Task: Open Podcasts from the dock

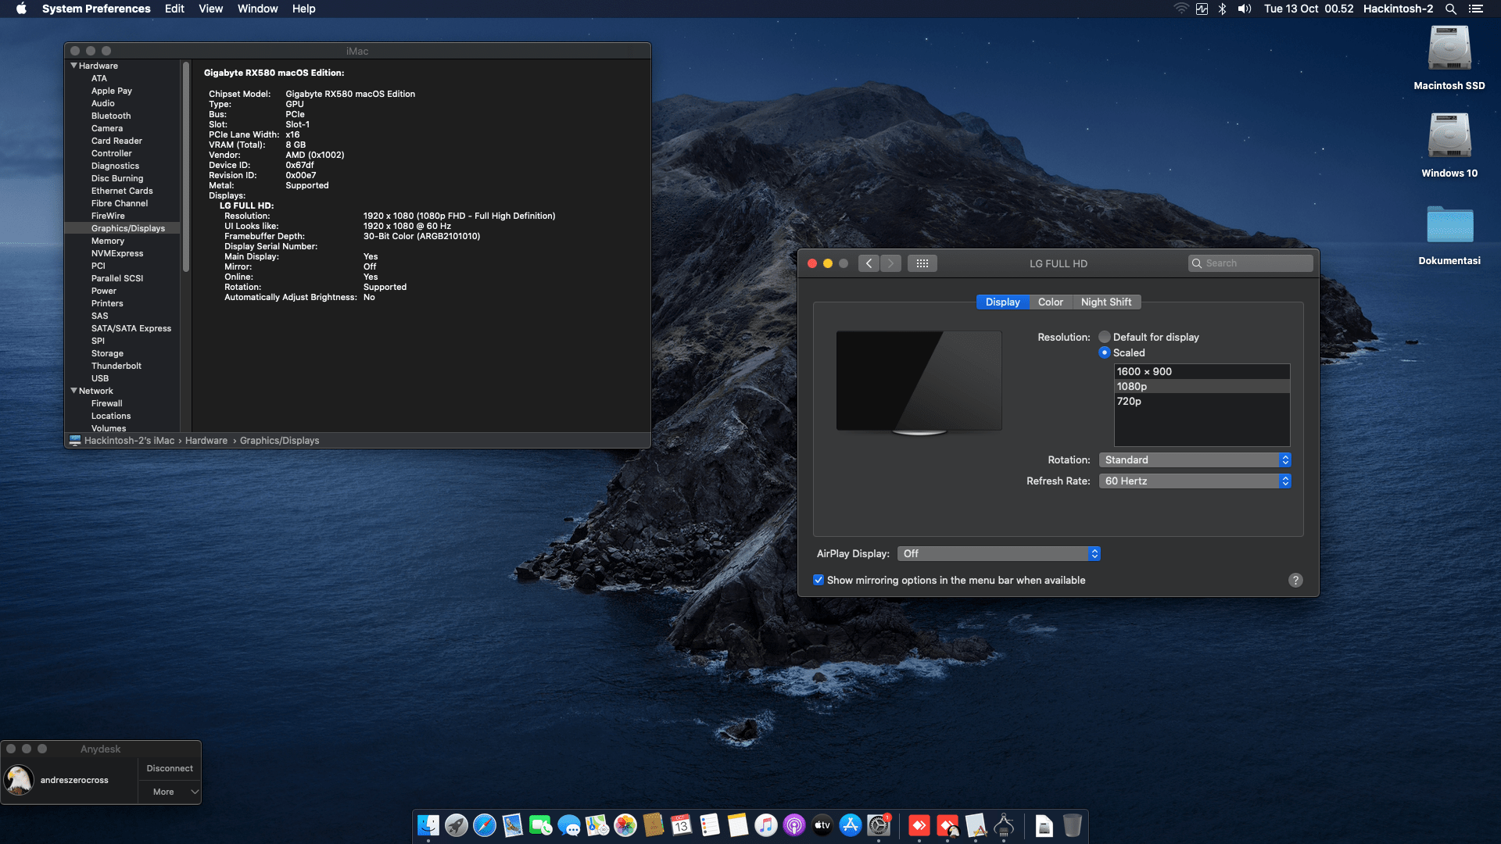Action: (794, 825)
